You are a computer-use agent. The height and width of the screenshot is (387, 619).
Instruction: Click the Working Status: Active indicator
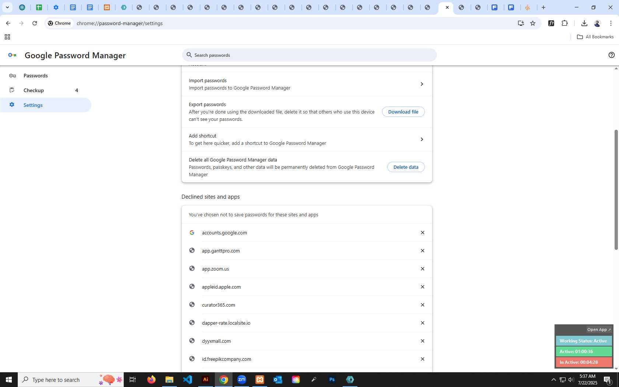[584, 341]
